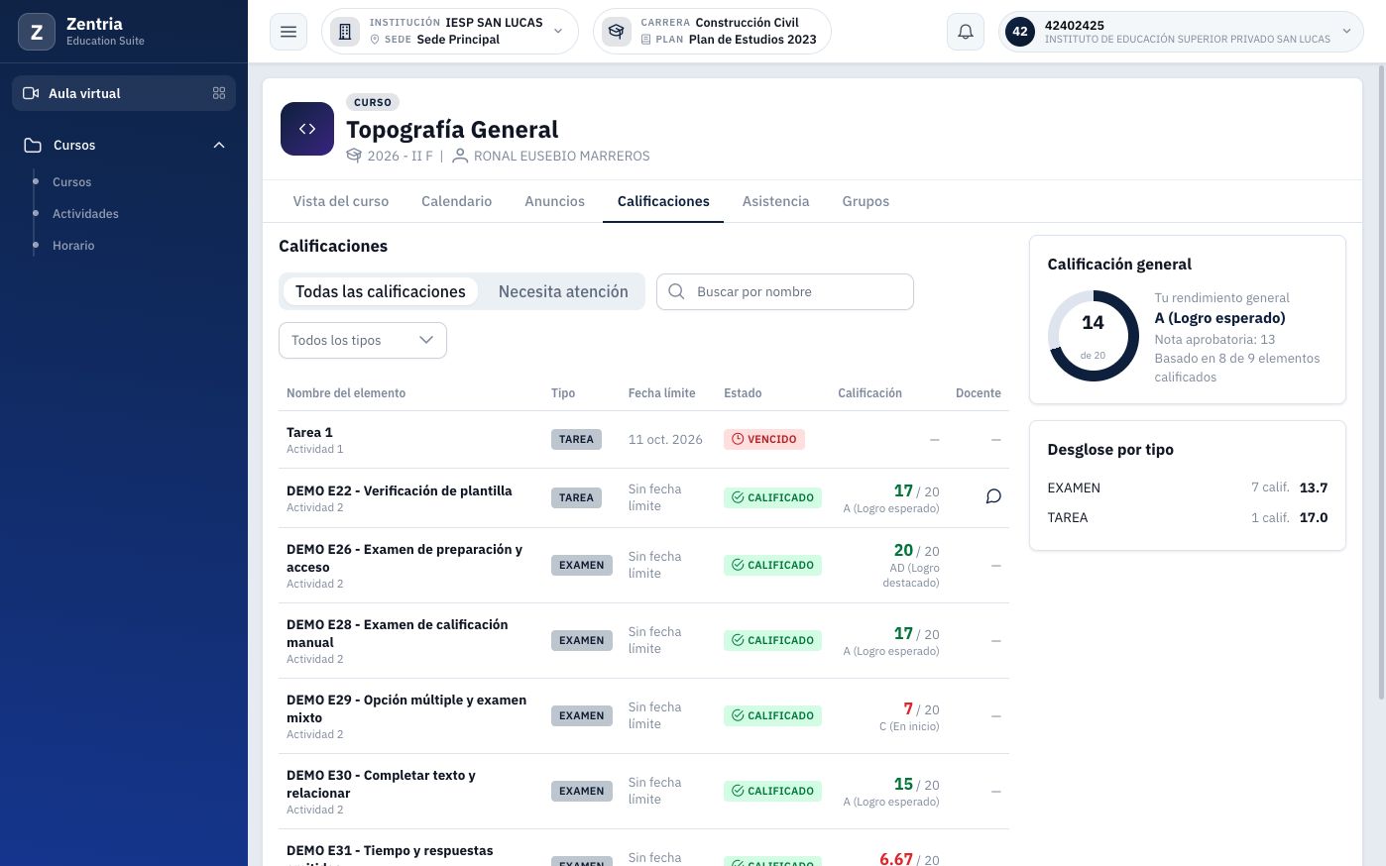Collapse the Cursos sidebar section

coord(219,145)
